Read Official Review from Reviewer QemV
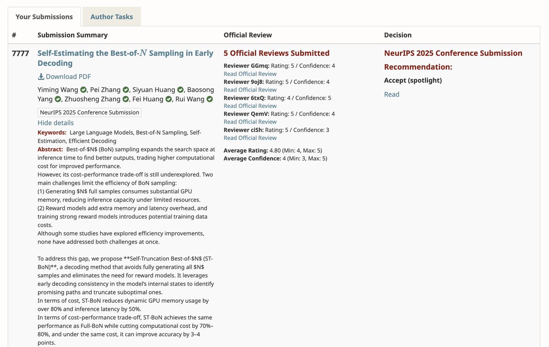This screenshot has width=549, height=347. pyautogui.click(x=250, y=122)
